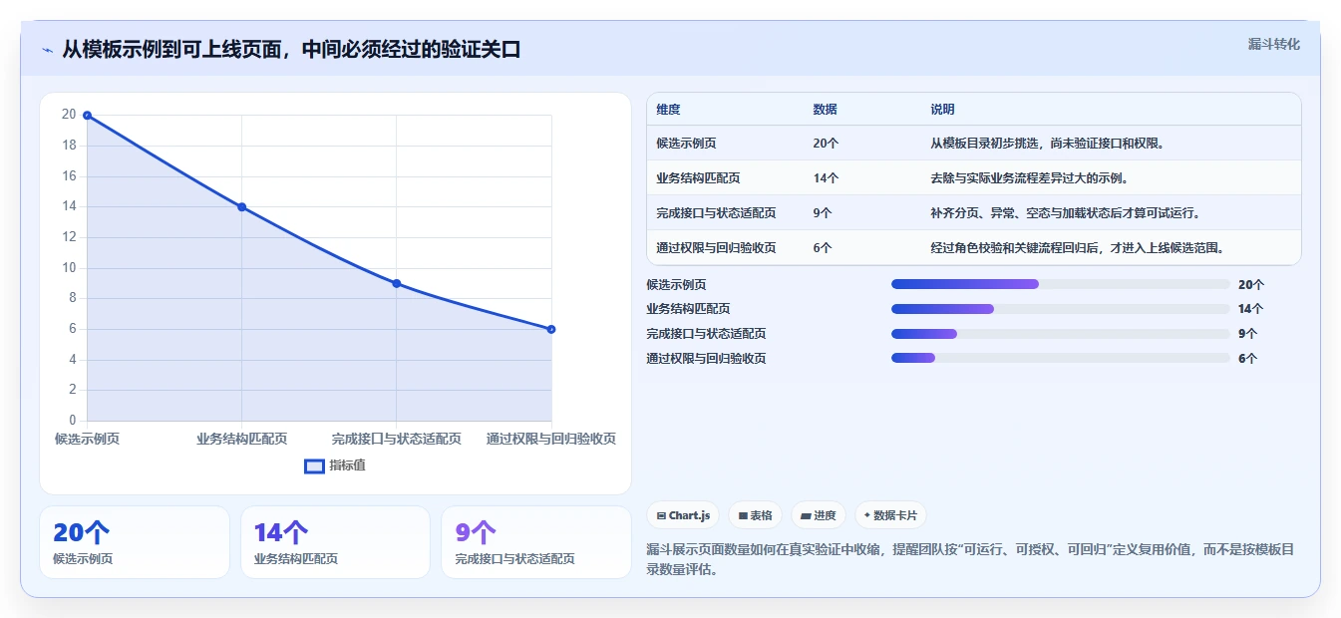Image resolution: width=1341 pixels, height=618 pixels.
Task: Click the 完成接口与状态适配页 label in the progress list
Action: [x=706, y=334]
